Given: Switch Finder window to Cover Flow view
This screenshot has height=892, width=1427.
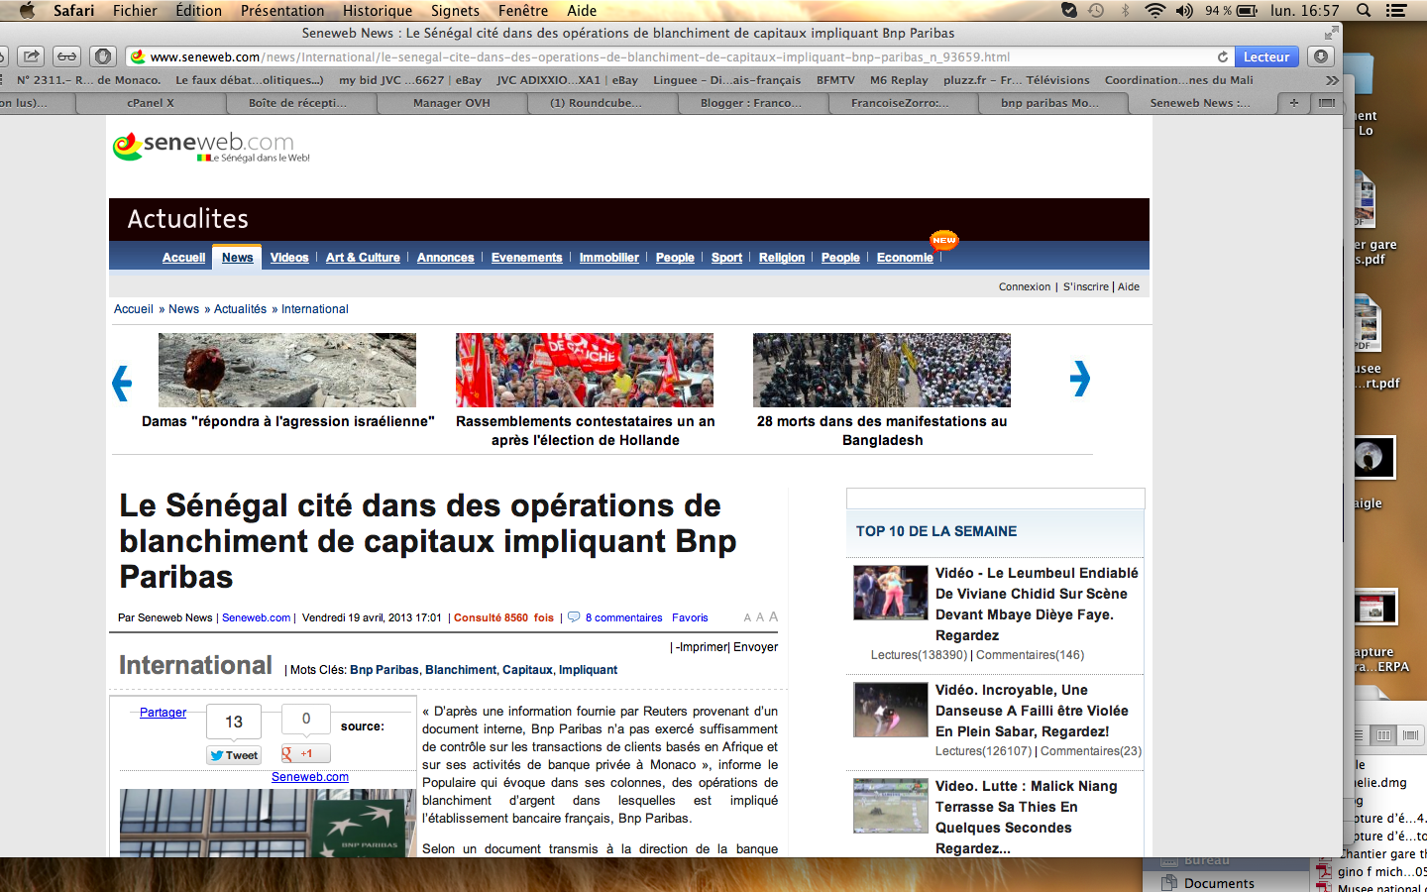Looking at the screenshot, I should 1410,734.
